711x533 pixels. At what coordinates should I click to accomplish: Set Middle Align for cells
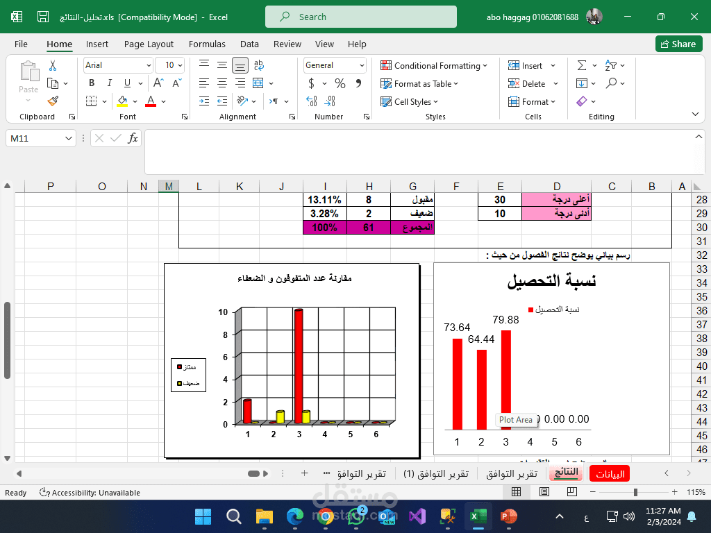click(222, 65)
